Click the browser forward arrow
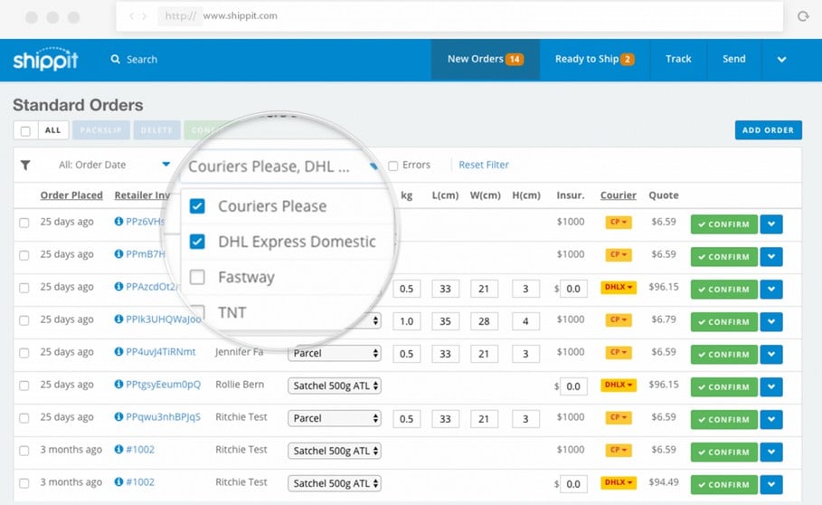822x505 pixels. click(x=144, y=16)
